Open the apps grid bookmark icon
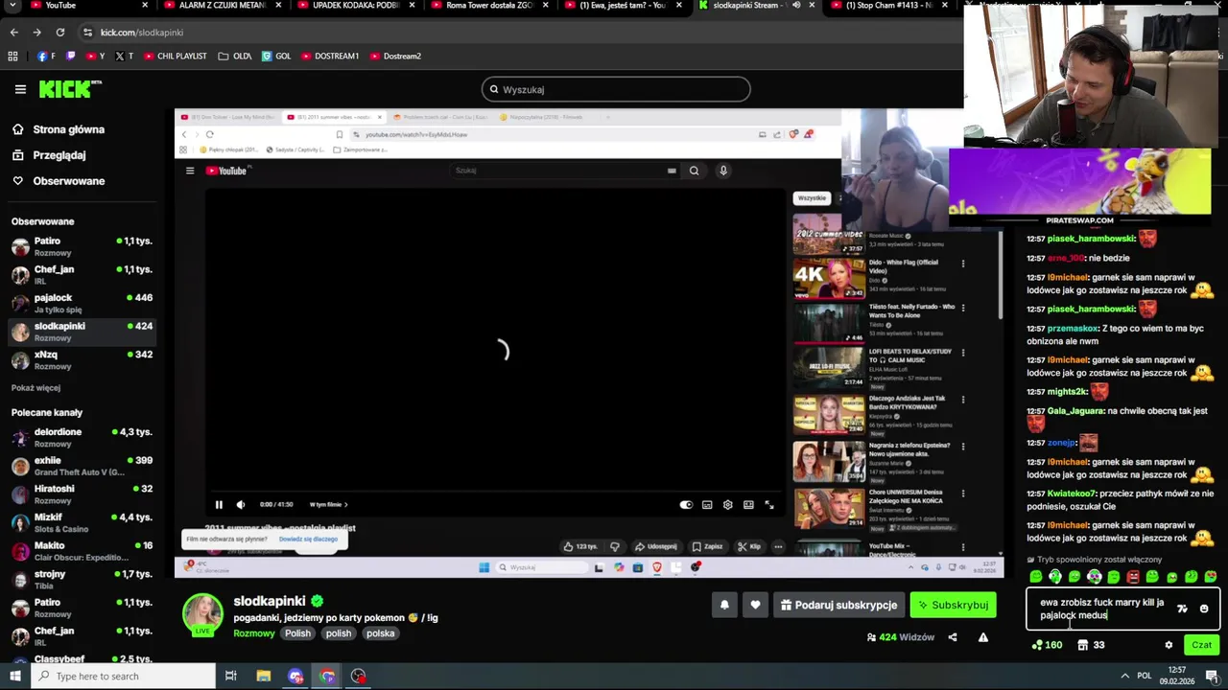Image resolution: width=1228 pixels, height=690 pixels. coord(12,56)
